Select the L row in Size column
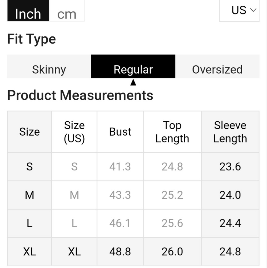 tap(29, 223)
